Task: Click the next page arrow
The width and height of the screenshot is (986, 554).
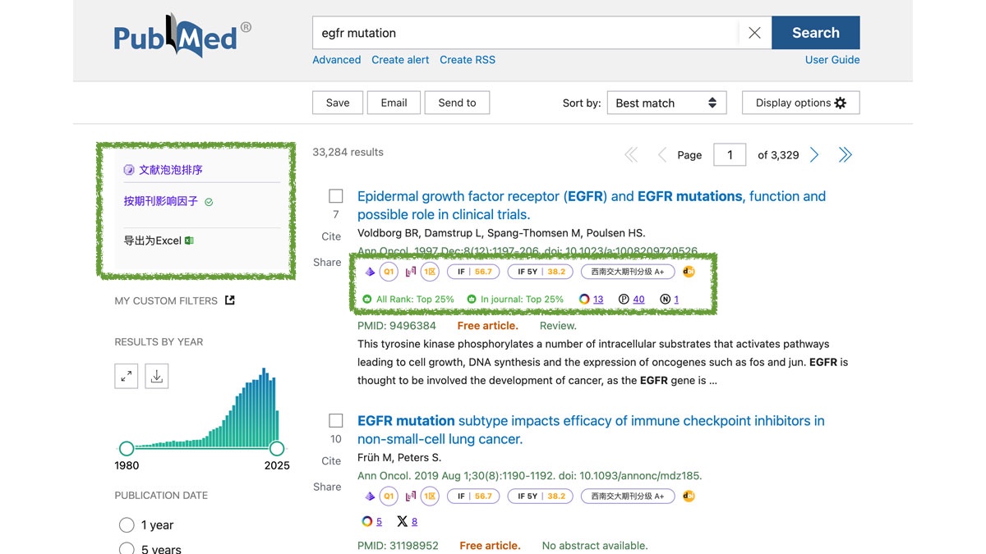Action: pyautogui.click(x=814, y=155)
